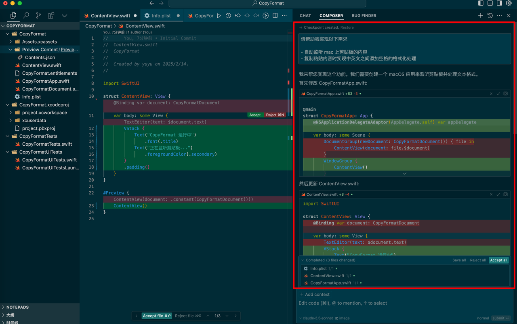Go to next changed file arrow
The width and height of the screenshot is (517, 324).
pyautogui.click(x=236, y=316)
